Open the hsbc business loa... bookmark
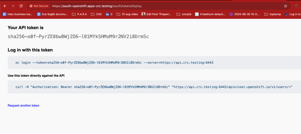This screenshot has width=301, height=134. point(18,14)
